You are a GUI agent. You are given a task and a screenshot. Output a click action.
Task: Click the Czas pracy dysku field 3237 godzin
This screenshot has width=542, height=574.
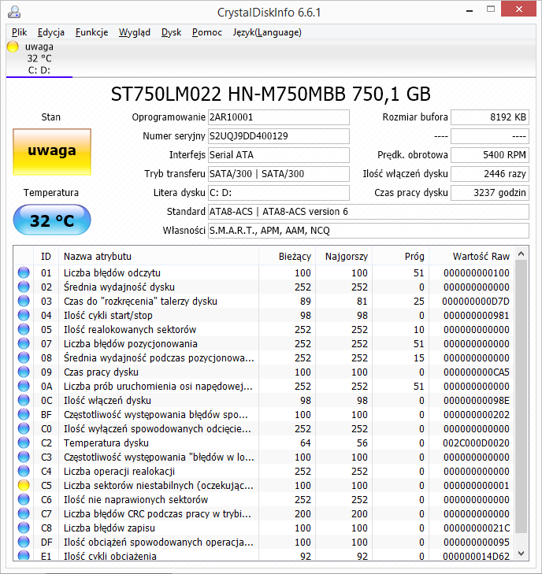490,193
